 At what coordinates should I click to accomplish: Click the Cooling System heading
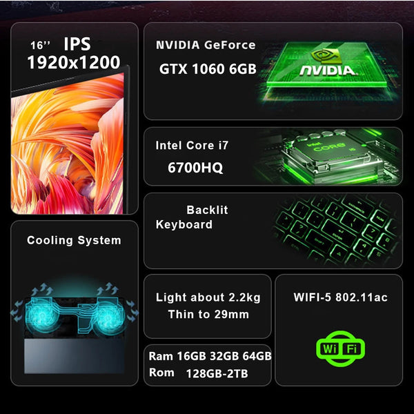click(x=74, y=241)
